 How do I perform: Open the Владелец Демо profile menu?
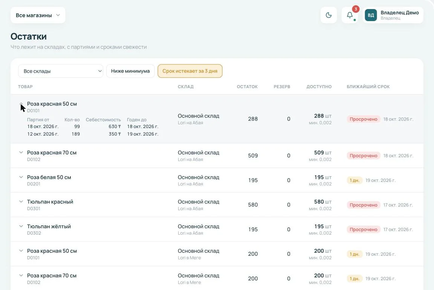point(393,15)
